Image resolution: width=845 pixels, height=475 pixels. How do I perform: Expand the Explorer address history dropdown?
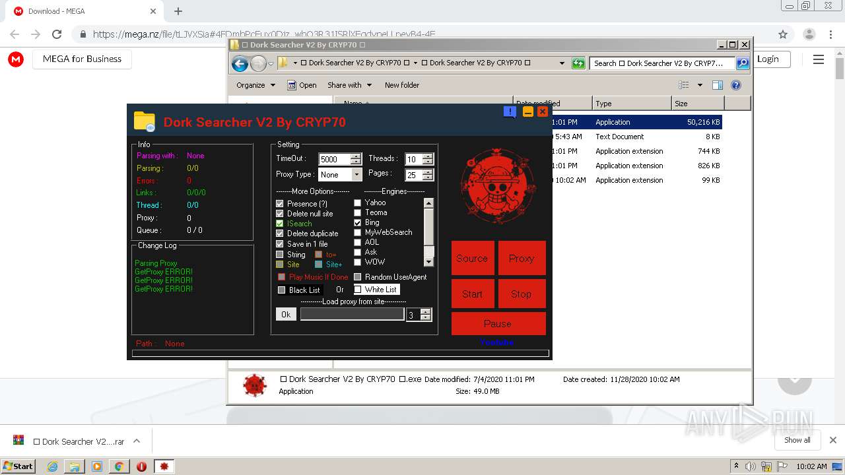coord(562,63)
